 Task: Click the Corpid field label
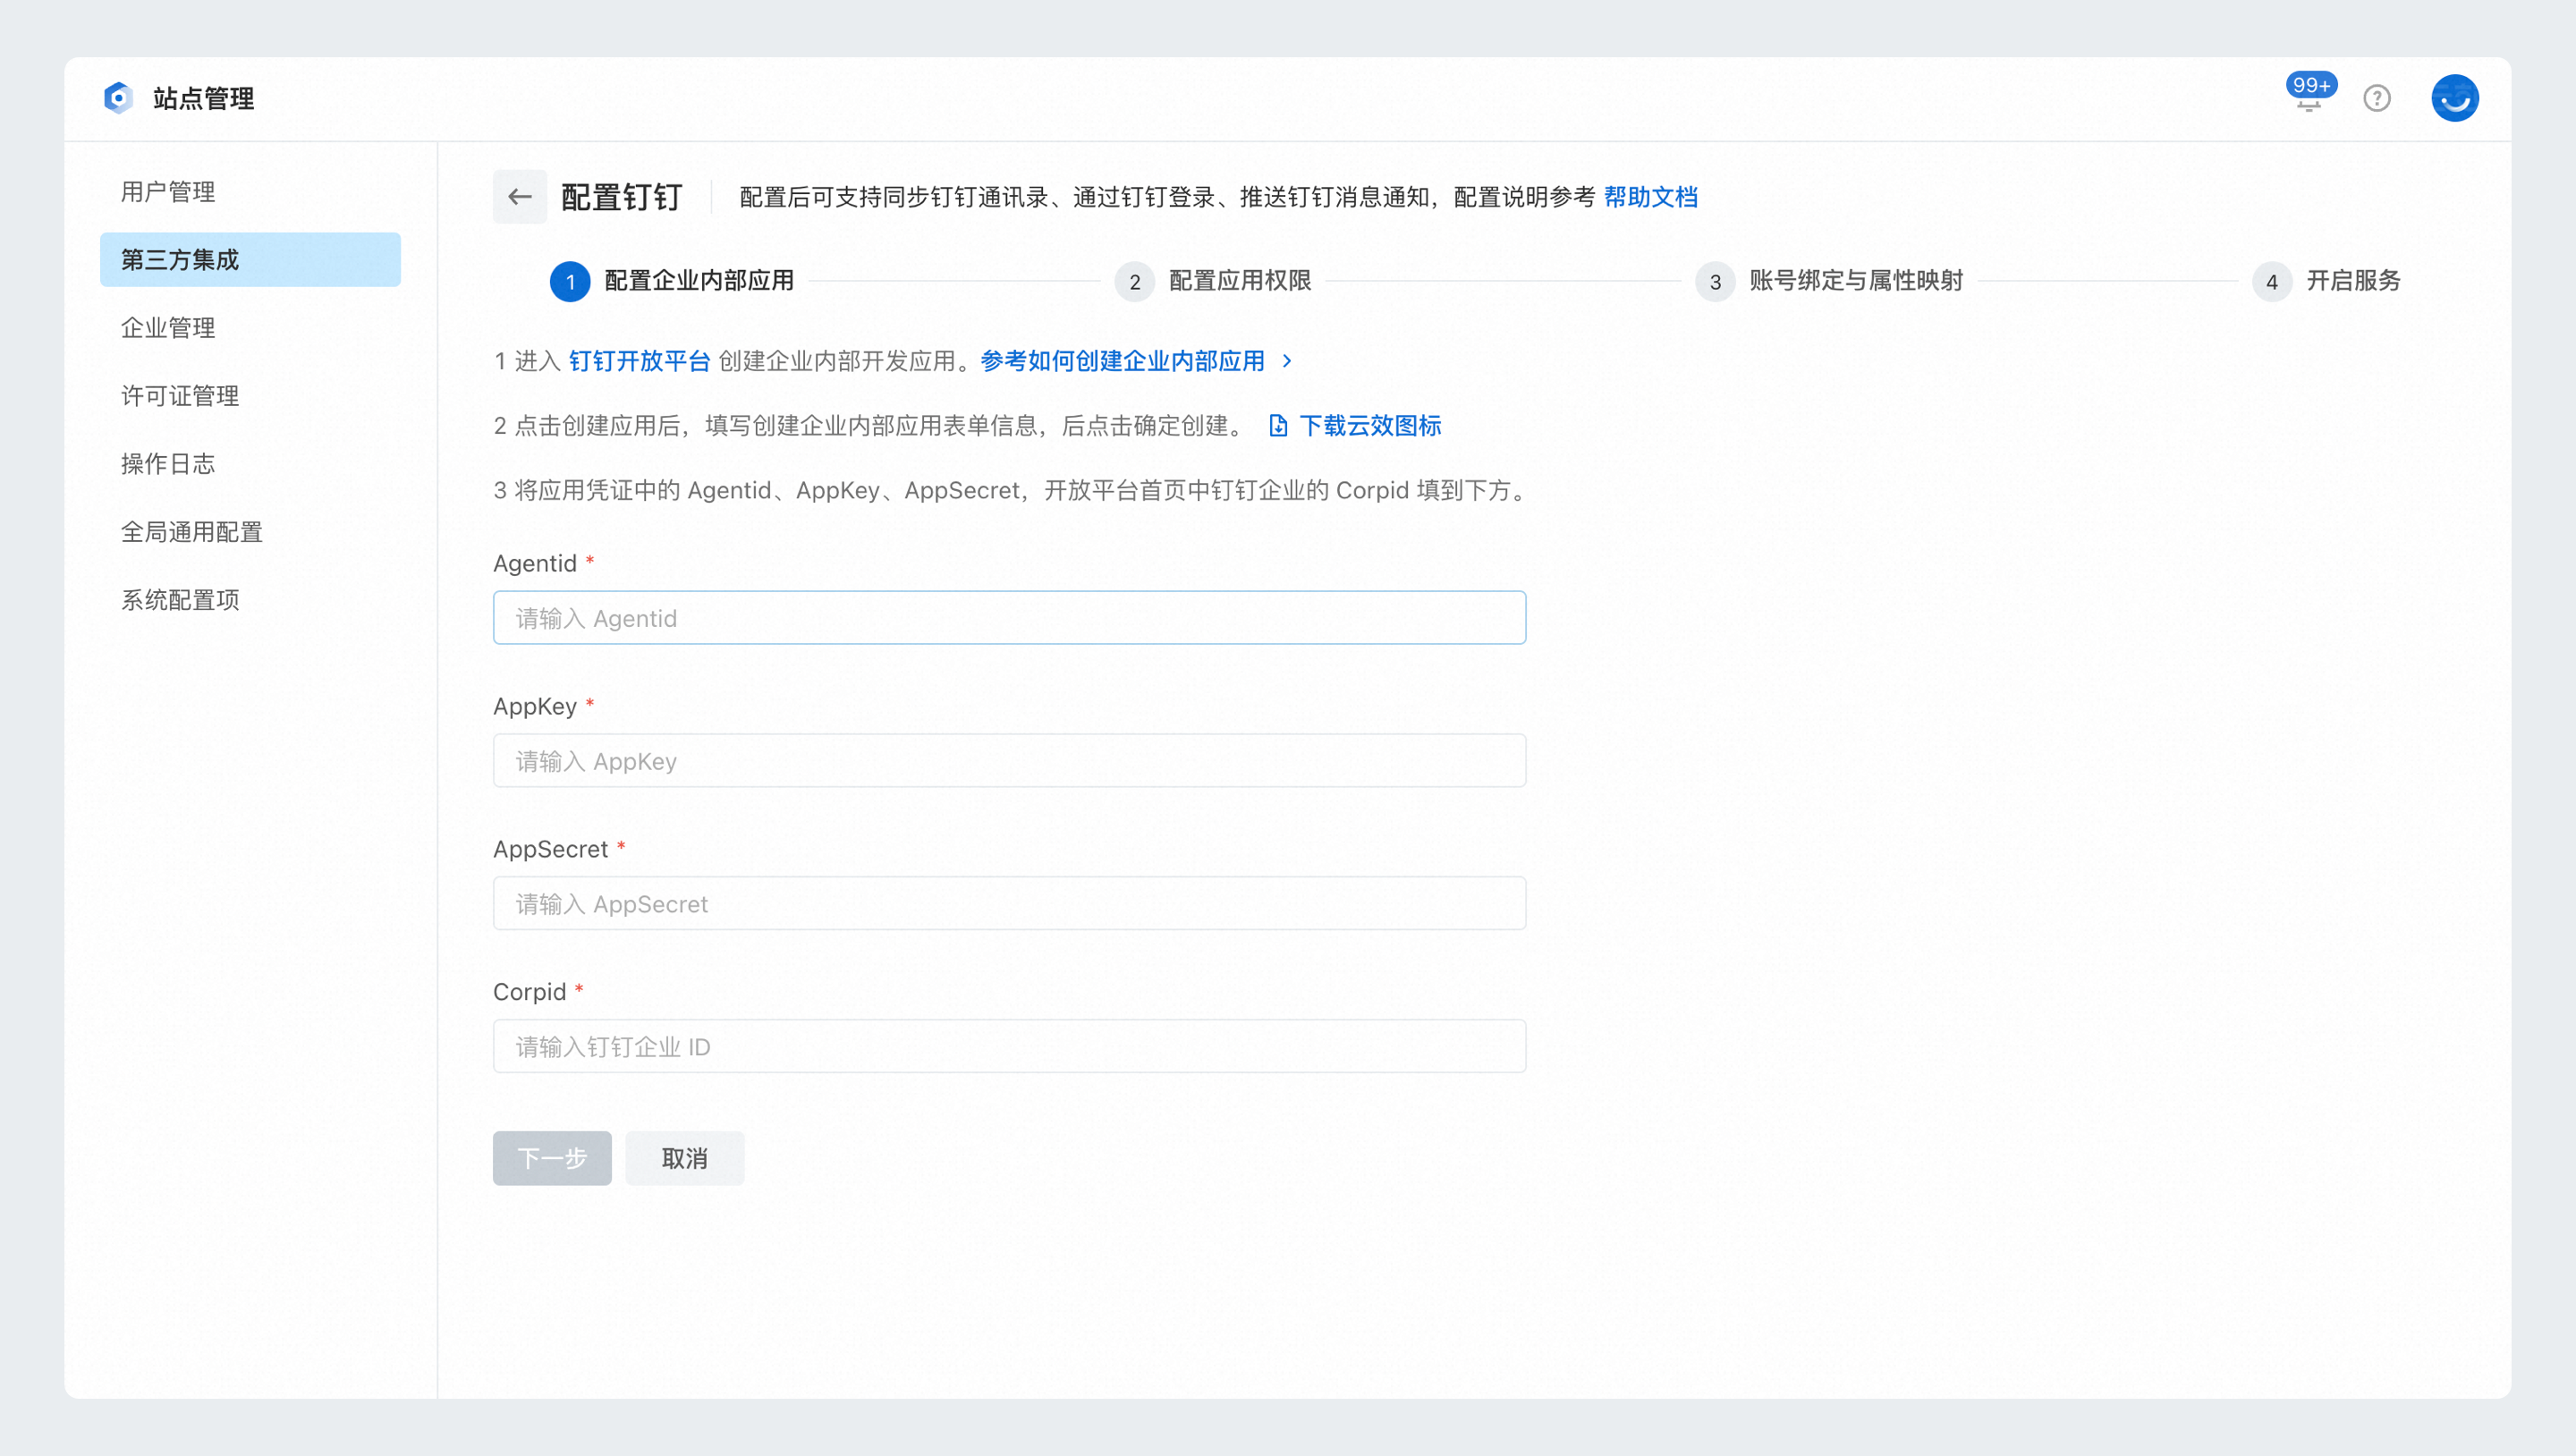pyautogui.click(x=529, y=992)
